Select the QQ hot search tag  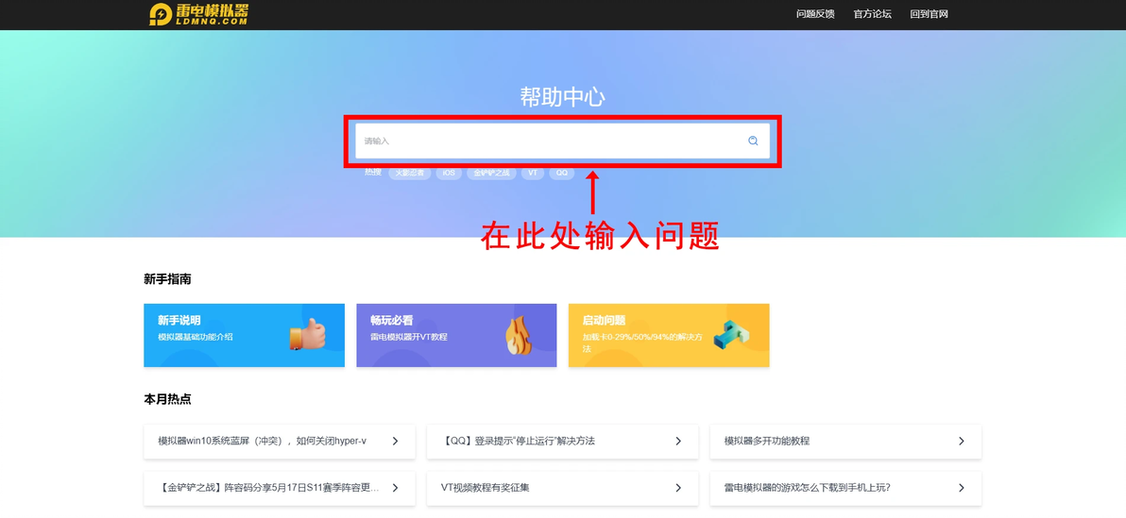561,173
